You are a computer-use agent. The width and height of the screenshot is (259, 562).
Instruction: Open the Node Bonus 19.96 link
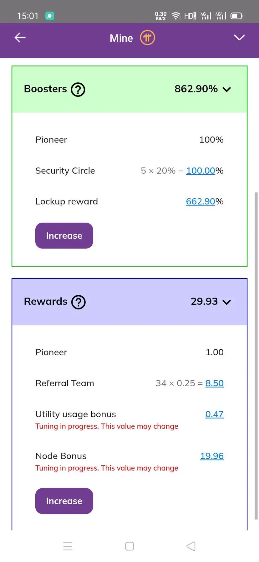212,456
